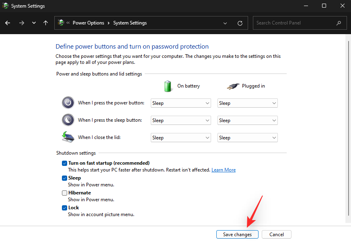
Task: Click the 'Plugged in' column header text
Action: [253, 86]
